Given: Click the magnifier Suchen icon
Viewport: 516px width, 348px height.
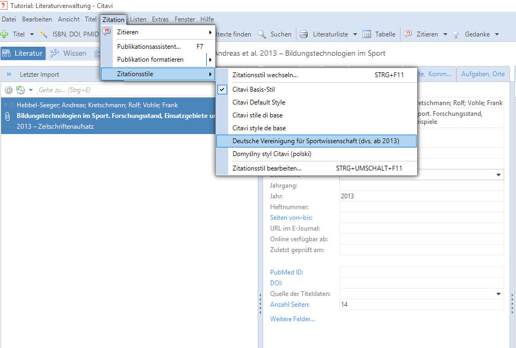Looking at the screenshot, I should click(x=262, y=34).
